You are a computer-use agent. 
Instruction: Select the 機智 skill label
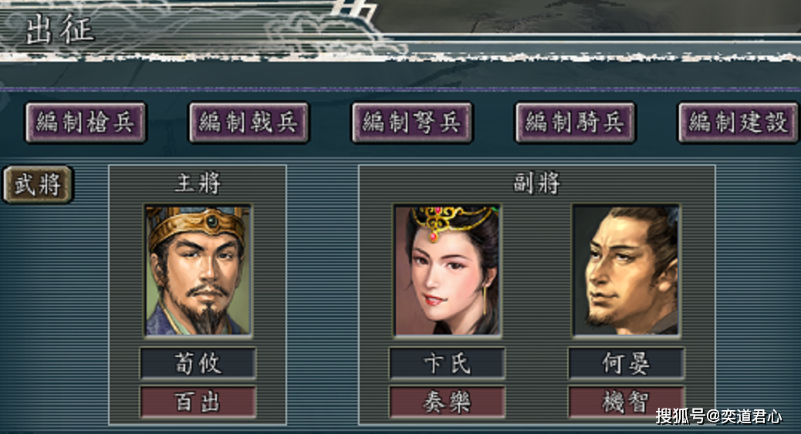[x=627, y=402]
